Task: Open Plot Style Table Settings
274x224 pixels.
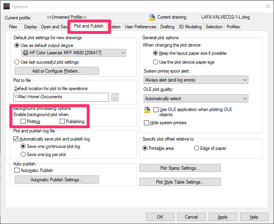Action: 180,182
